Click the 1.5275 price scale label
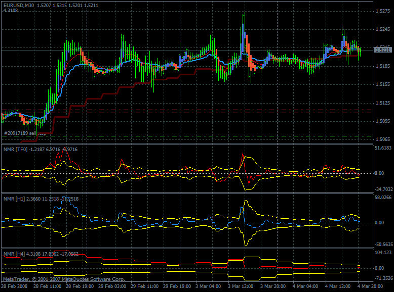Screen dimensions: 394x292 [383, 11]
